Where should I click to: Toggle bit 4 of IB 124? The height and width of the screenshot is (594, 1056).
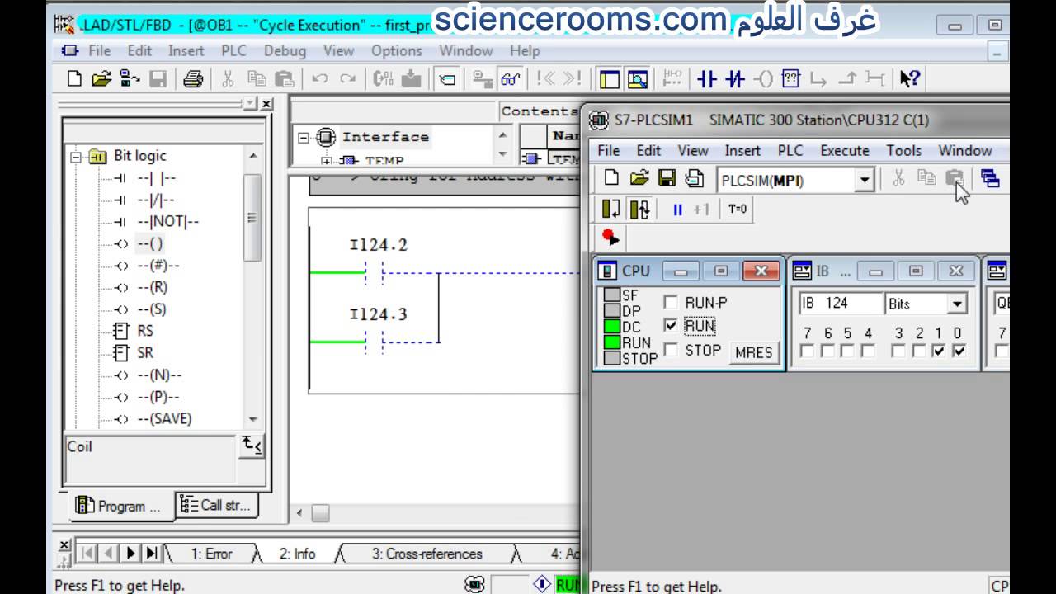click(x=868, y=351)
